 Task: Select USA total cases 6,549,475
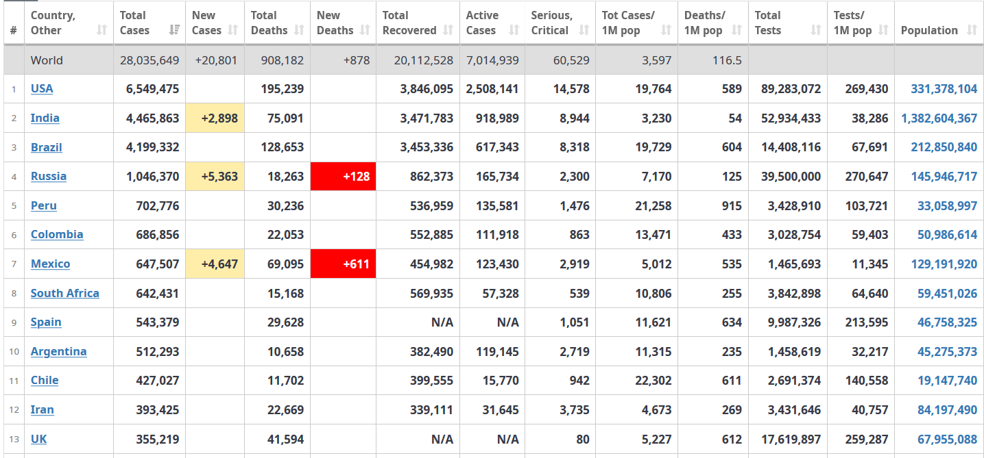[153, 89]
